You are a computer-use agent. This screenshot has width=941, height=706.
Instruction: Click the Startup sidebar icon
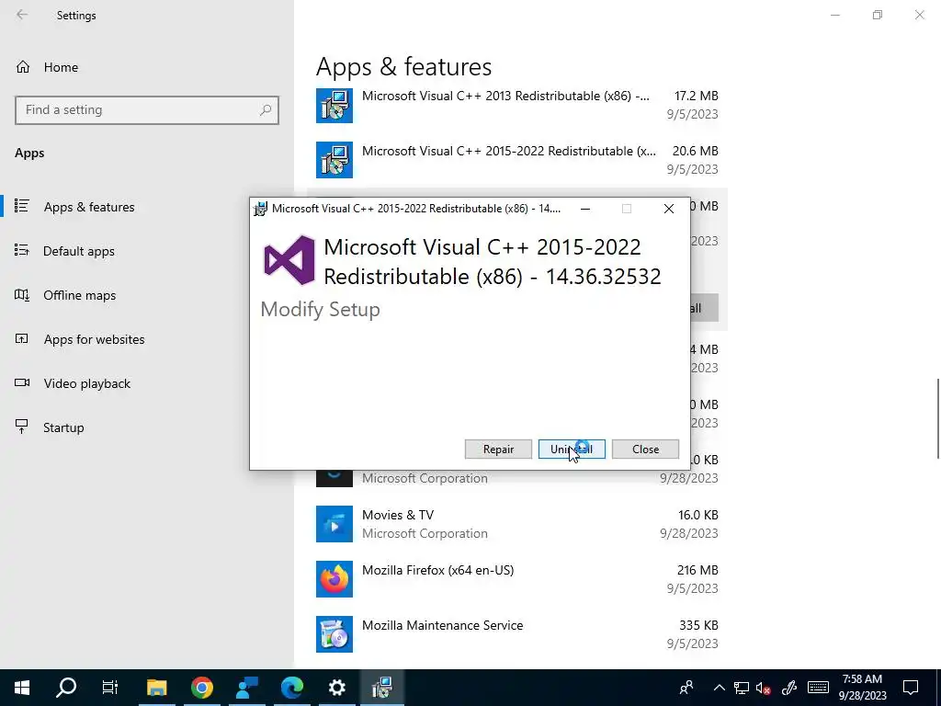tap(22, 427)
